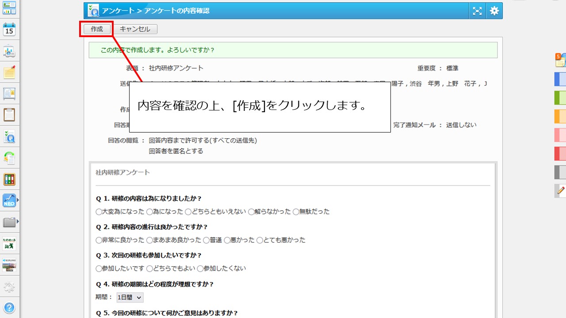Viewport: 566px width, 318px height.
Task: Click the 社内研修アンケート title value
Action: (x=176, y=68)
